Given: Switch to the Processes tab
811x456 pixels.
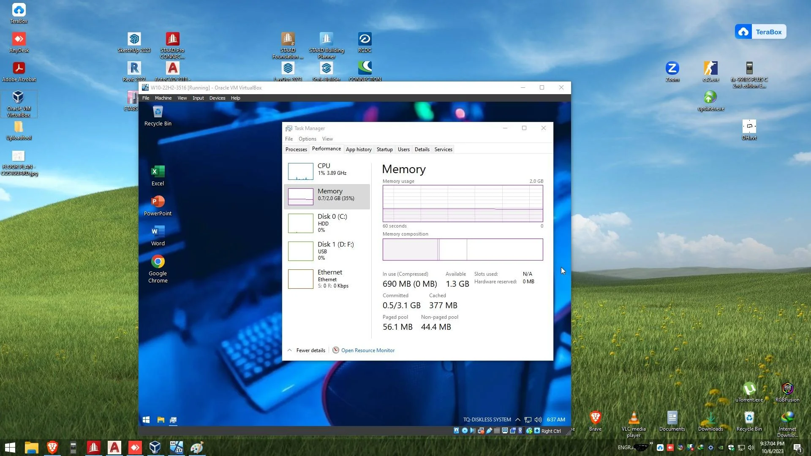Looking at the screenshot, I should coord(296,149).
